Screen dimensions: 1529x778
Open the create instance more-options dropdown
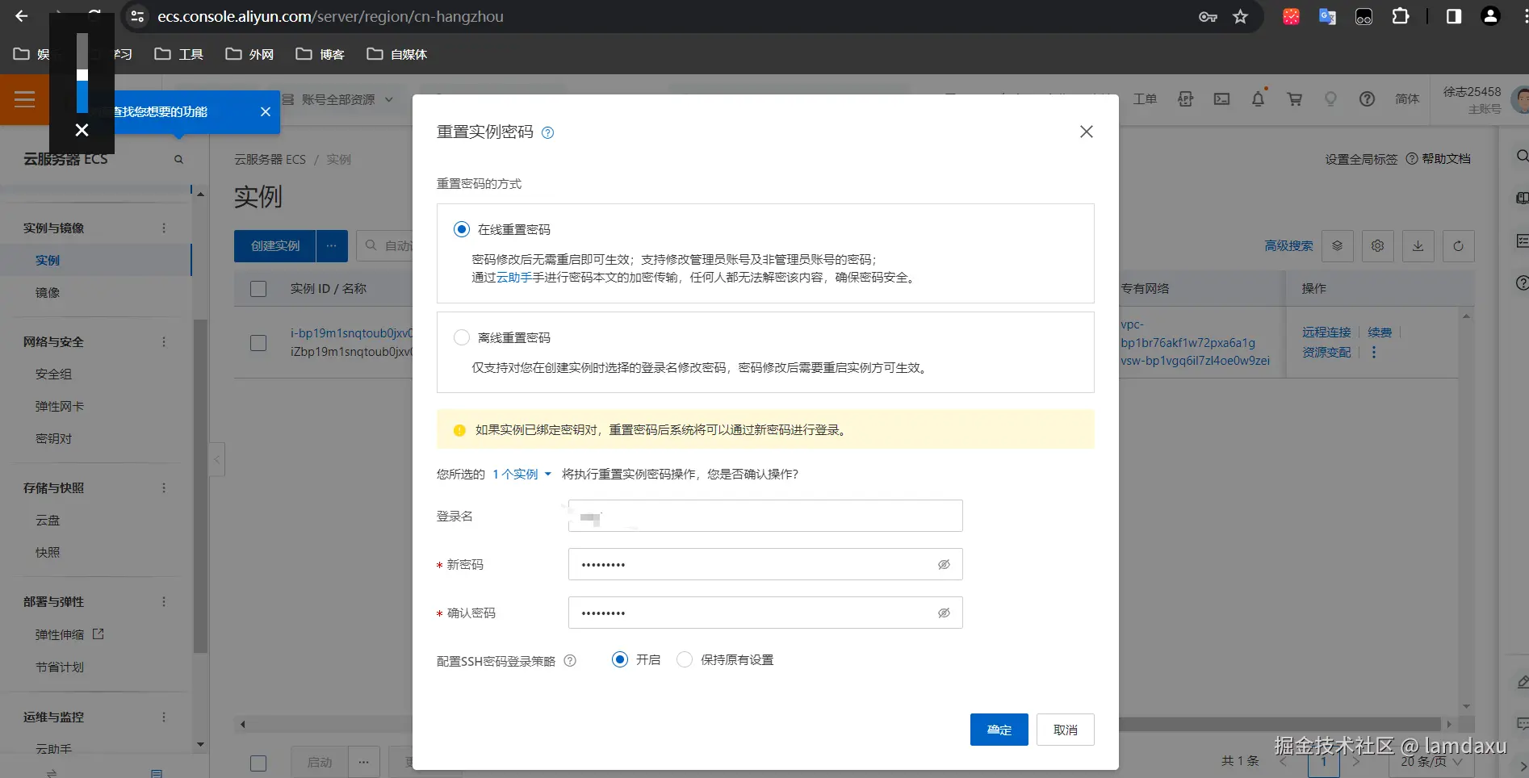(332, 246)
